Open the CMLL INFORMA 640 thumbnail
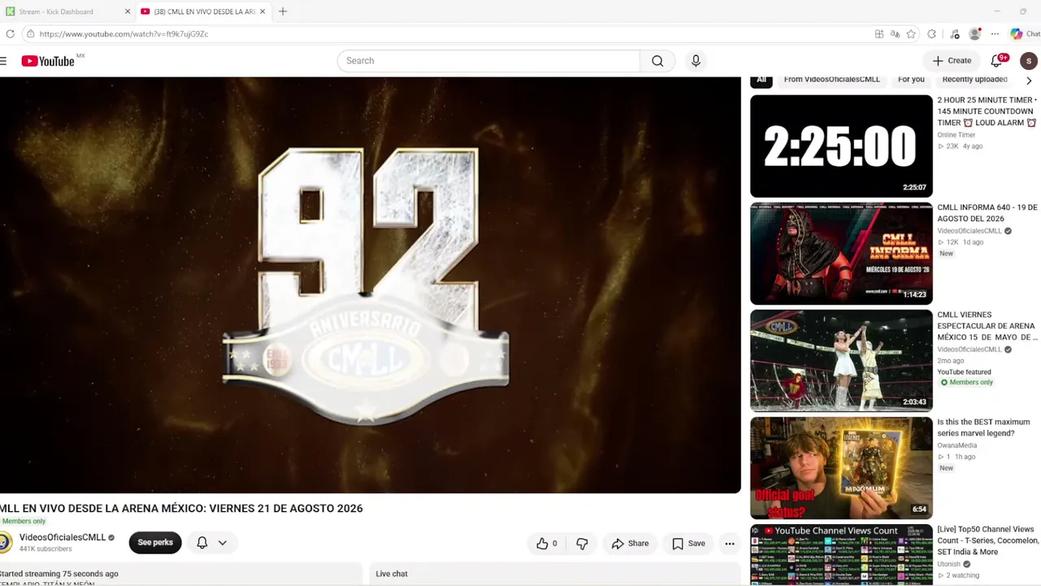 click(841, 254)
